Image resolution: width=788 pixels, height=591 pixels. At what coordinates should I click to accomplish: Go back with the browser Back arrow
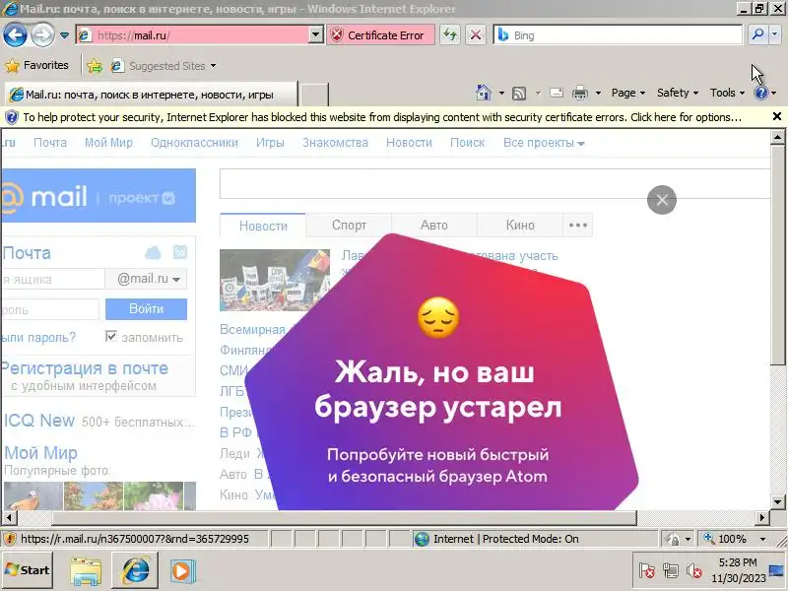pyautogui.click(x=15, y=35)
